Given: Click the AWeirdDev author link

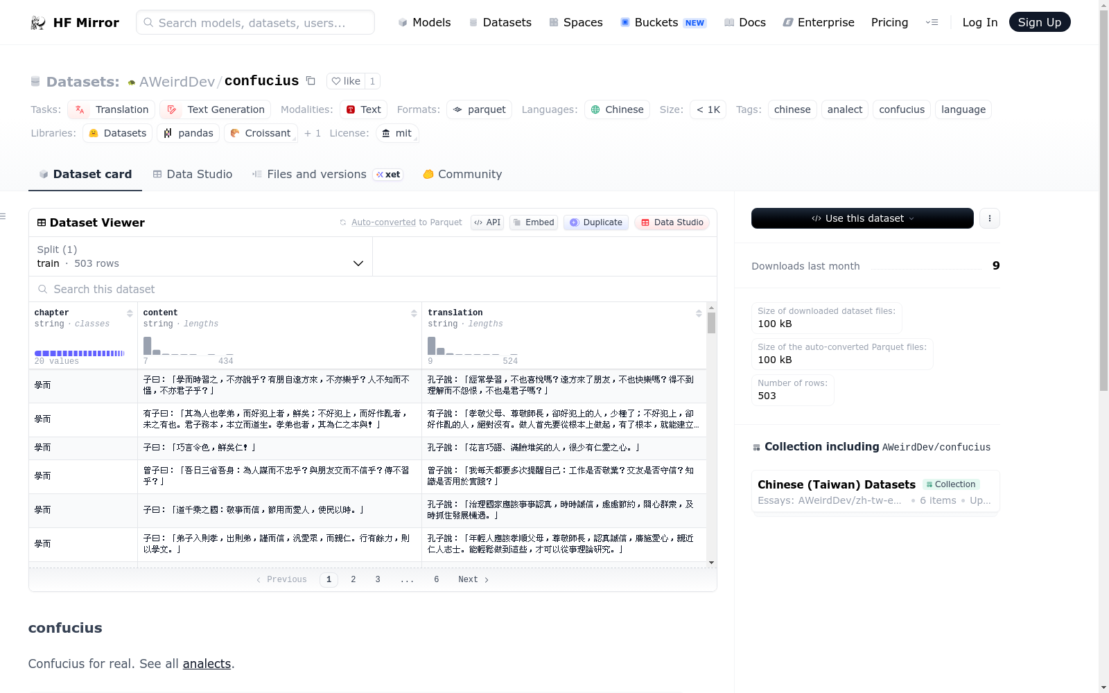Looking at the screenshot, I should [x=177, y=82].
